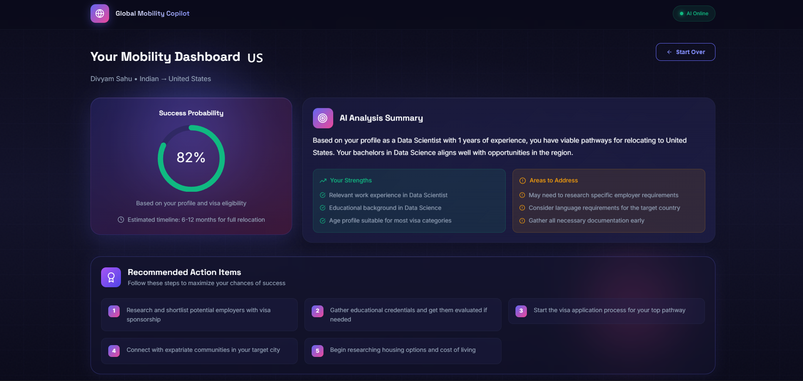Click the AI Online status badge
Screen dimensions: 803x381
pyautogui.click(x=694, y=14)
